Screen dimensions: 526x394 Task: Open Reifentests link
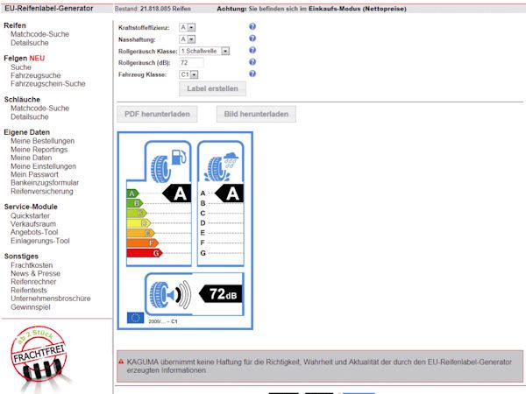29,291
